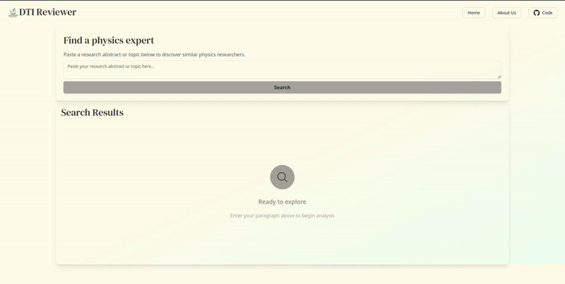Click 'Enter your paragraph above to begin analysis'
The width and height of the screenshot is (565, 284).
point(282,216)
